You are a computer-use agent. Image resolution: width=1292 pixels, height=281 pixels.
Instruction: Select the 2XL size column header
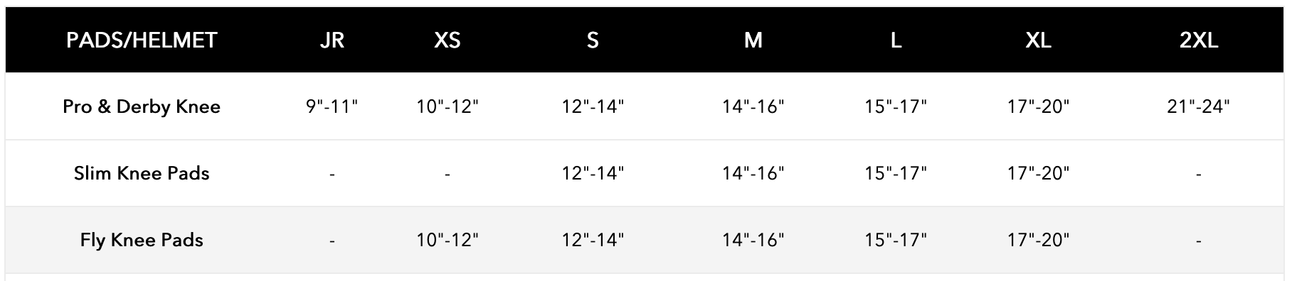click(x=1199, y=40)
